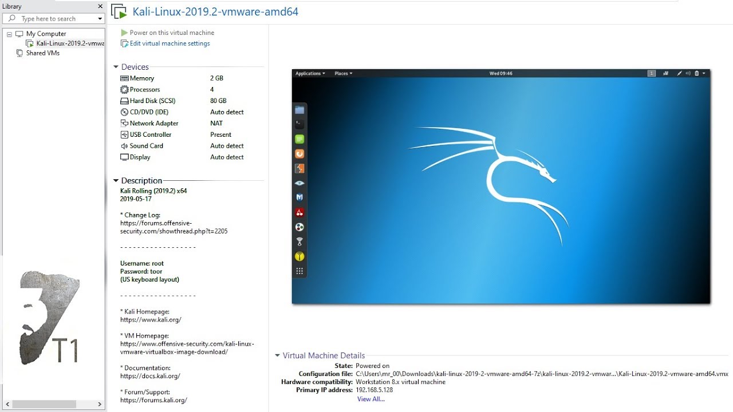The image size is (733, 412).
Task: Click the blue eye icon in Kali dock
Action: [299, 183]
